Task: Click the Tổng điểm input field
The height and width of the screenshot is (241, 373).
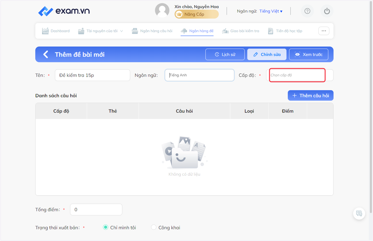Action: 96,210
